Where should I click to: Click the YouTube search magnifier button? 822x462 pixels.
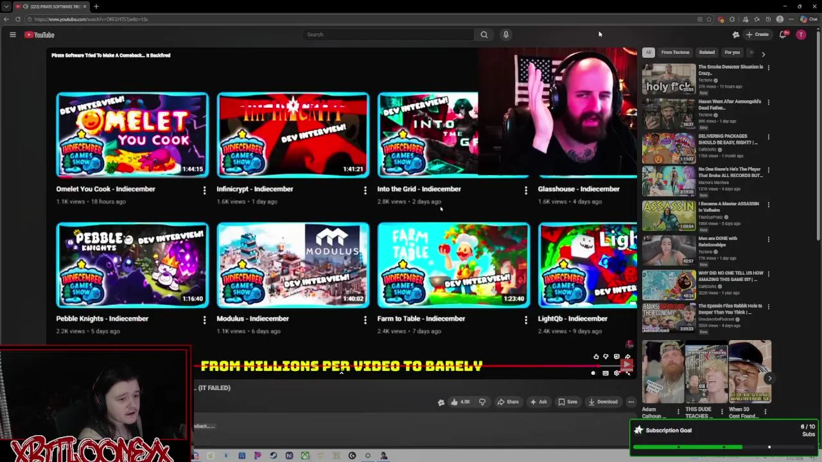click(484, 35)
